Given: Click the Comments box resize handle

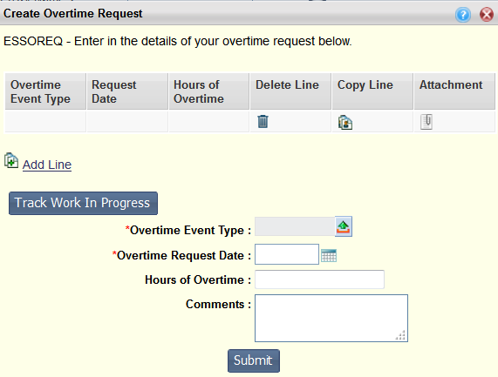Looking at the screenshot, I should coord(401,335).
